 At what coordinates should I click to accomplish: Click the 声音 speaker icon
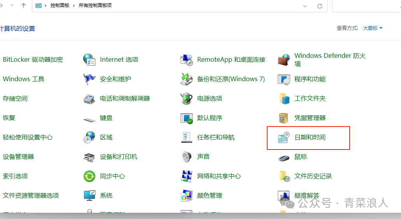tap(186, 157)
